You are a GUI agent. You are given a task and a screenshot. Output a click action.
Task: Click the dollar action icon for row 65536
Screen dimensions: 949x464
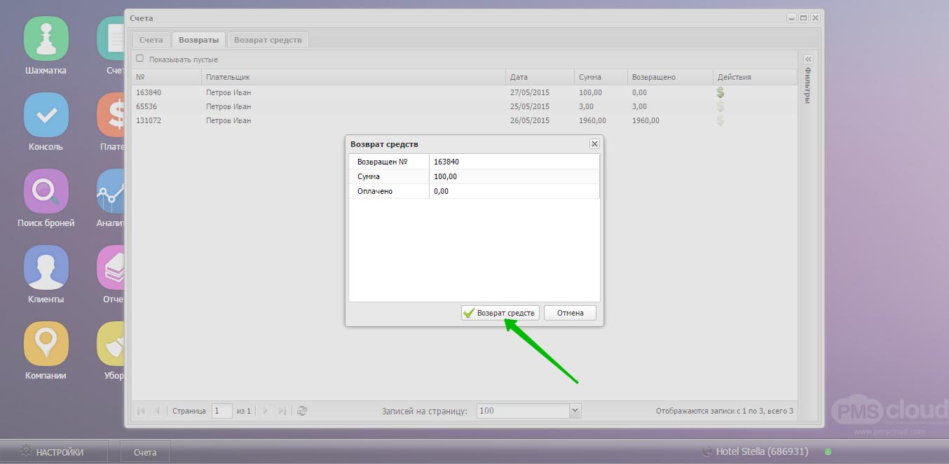click(x=720, y=106)
